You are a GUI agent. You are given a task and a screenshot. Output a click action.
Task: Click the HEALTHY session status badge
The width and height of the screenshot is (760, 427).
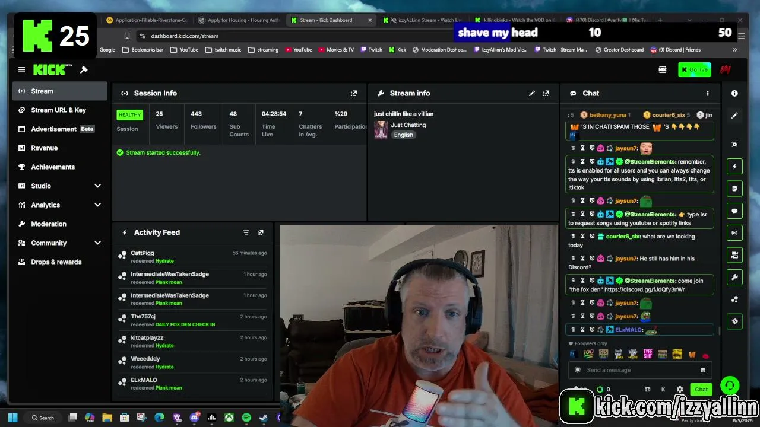129,115
